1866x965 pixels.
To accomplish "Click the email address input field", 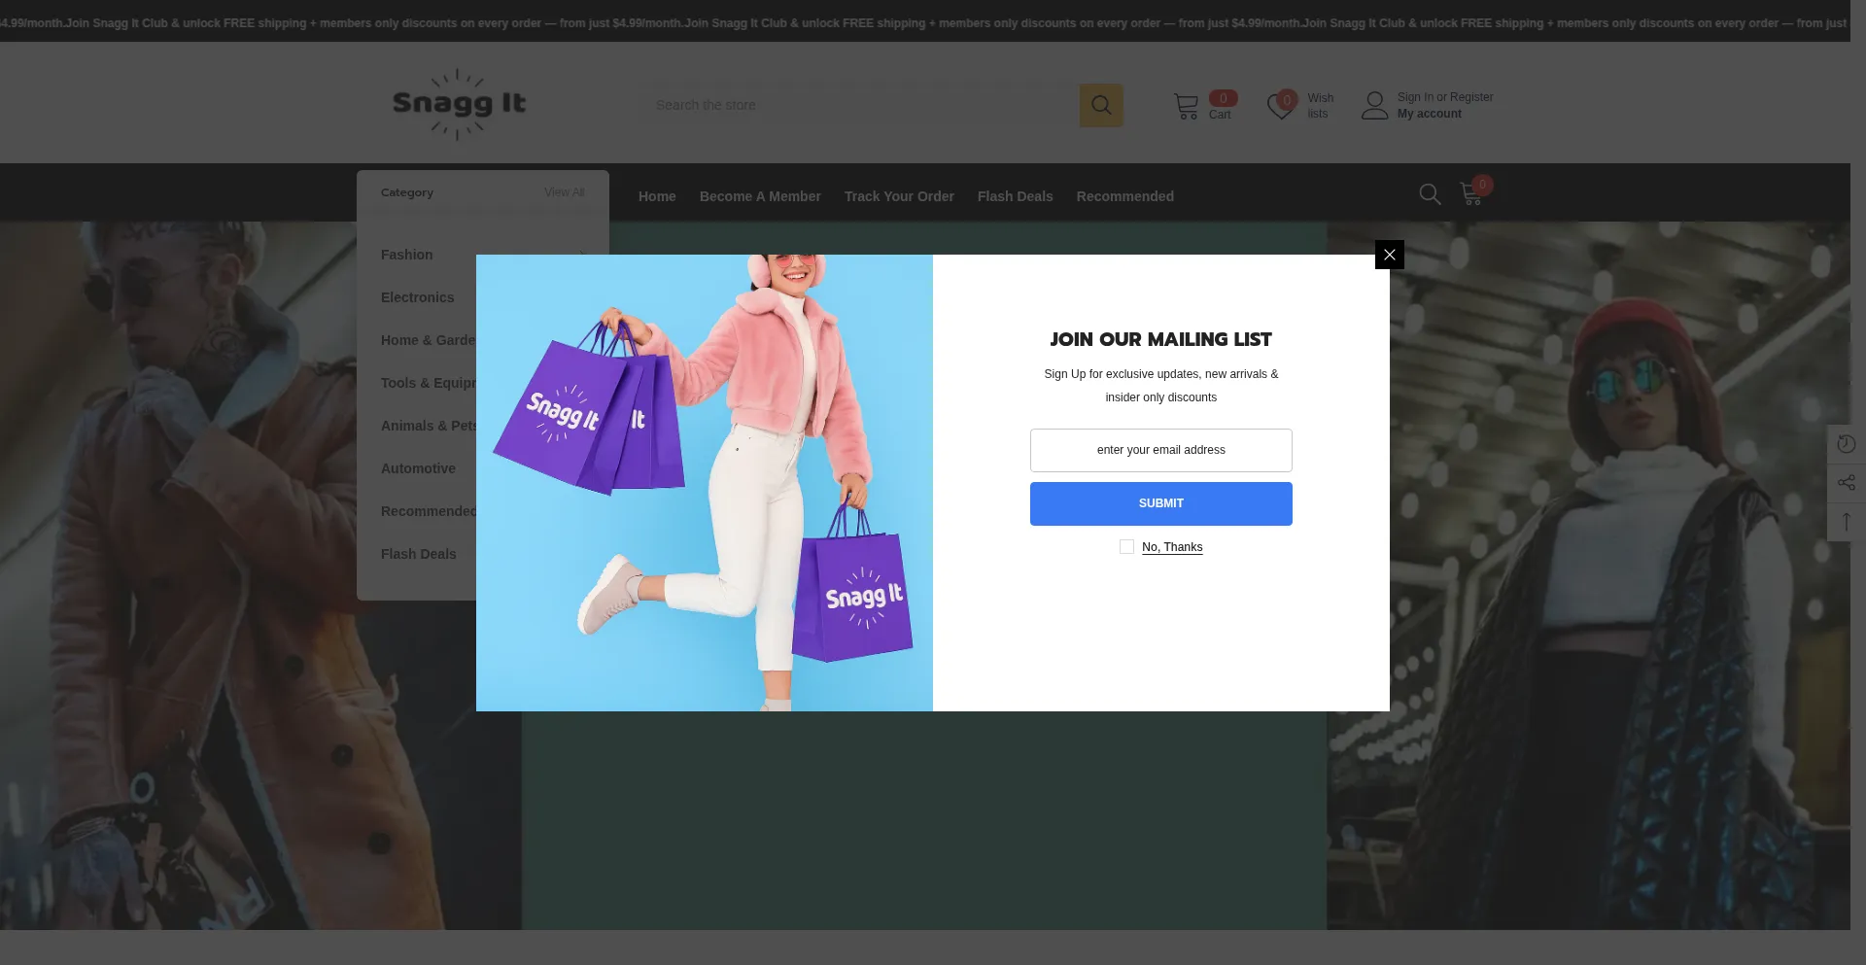I will pos(1160,450).
